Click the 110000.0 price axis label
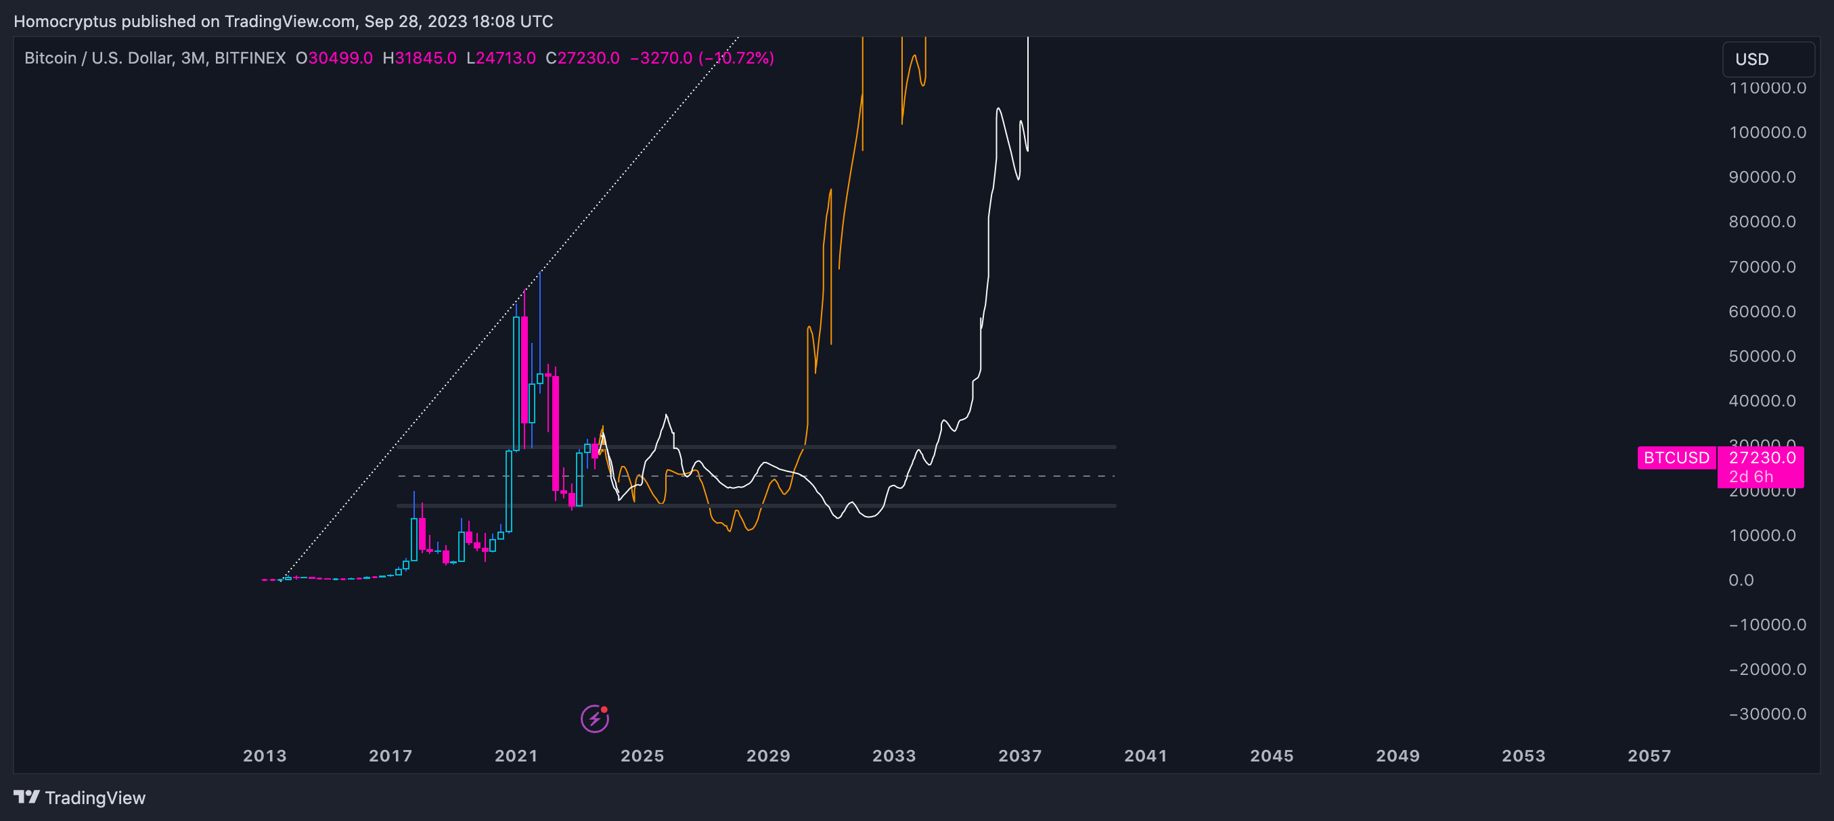This screenshot has width=1834, height=821. (x=1767, y=88)
